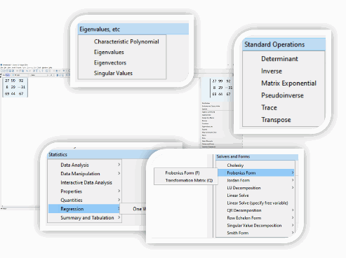Click the Trace menu item
Image resolution: width=346 pixels, height=258 pixels.
(x=269, y=107)
